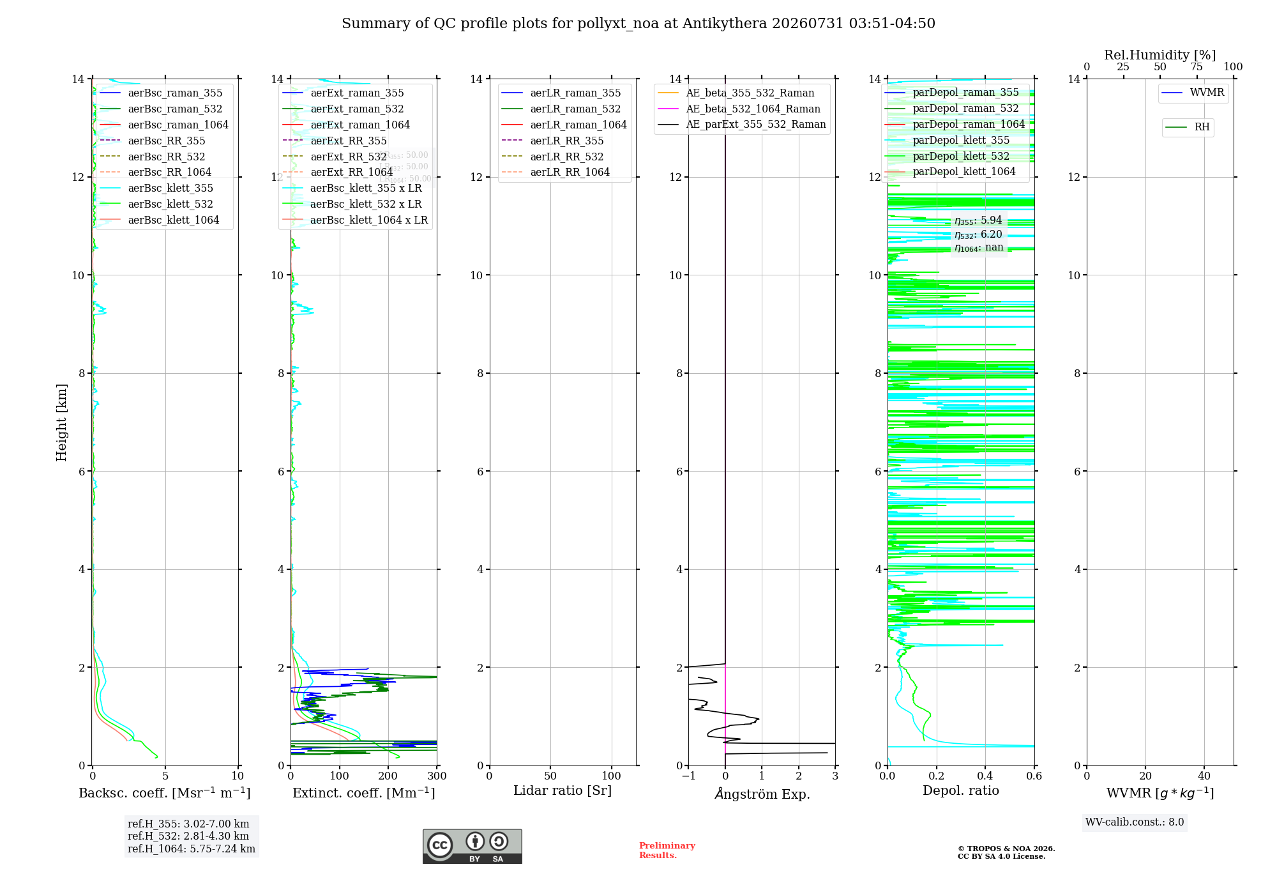Image resolution: width=1277 pixels, height=869 pixels.
Task: Click the η532: 6.20 annotation
Action: [979, 235]
